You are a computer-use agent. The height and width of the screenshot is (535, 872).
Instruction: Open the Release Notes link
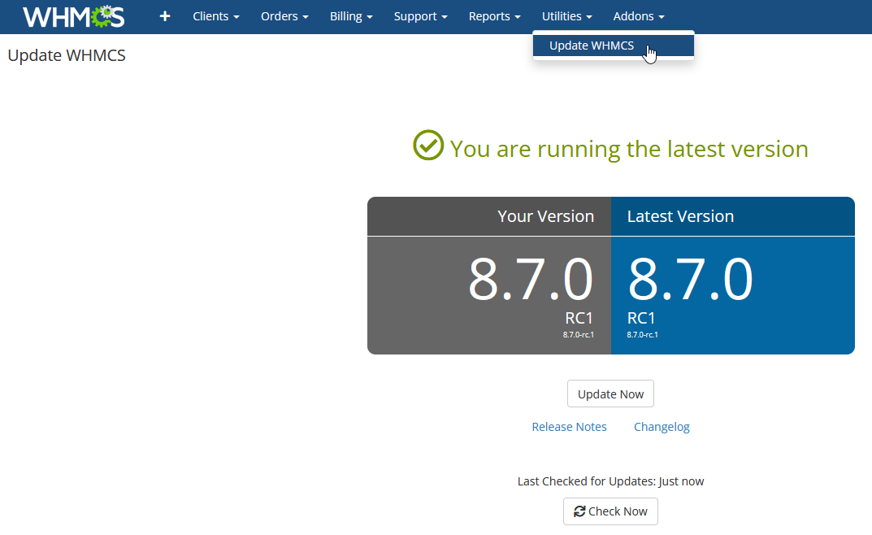pyautogui.click(x=569, y=427)
